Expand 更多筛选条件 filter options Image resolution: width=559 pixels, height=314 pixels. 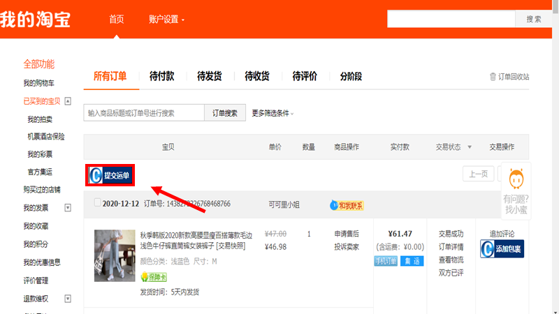(273, 113)
